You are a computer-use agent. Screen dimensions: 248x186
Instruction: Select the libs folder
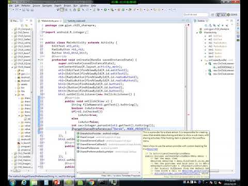click(x=21, y=91)
